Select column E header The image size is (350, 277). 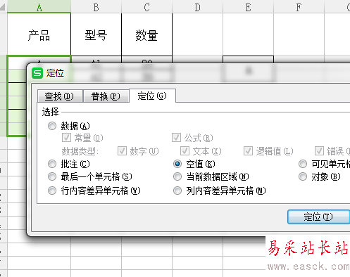pos(248,6)
